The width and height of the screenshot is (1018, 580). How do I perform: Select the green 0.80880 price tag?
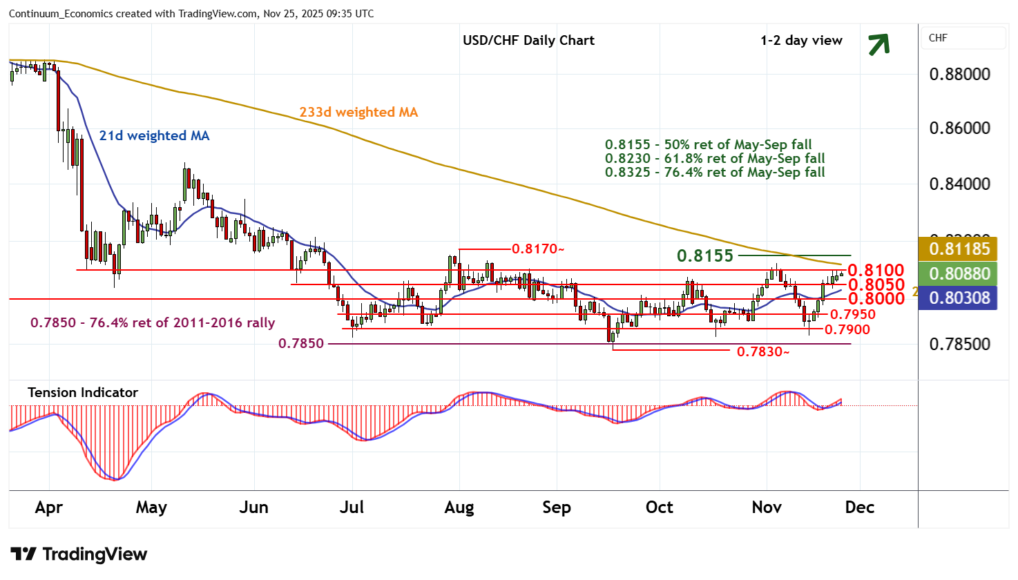(959, 273)
